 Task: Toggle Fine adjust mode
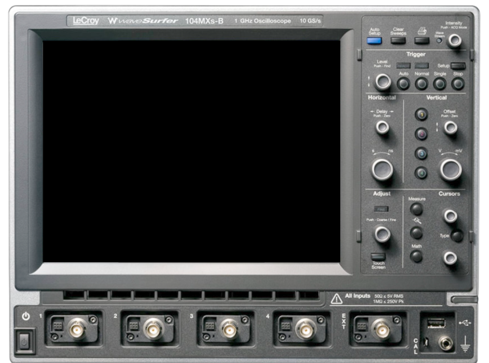tap(382, 209)
